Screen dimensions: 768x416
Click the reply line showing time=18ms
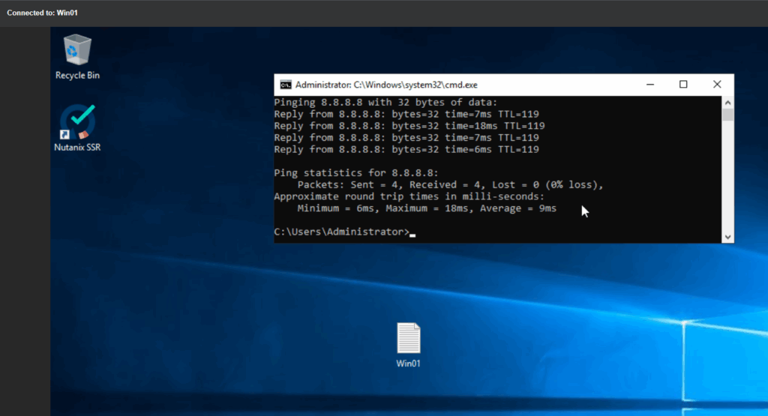[409, 126]
